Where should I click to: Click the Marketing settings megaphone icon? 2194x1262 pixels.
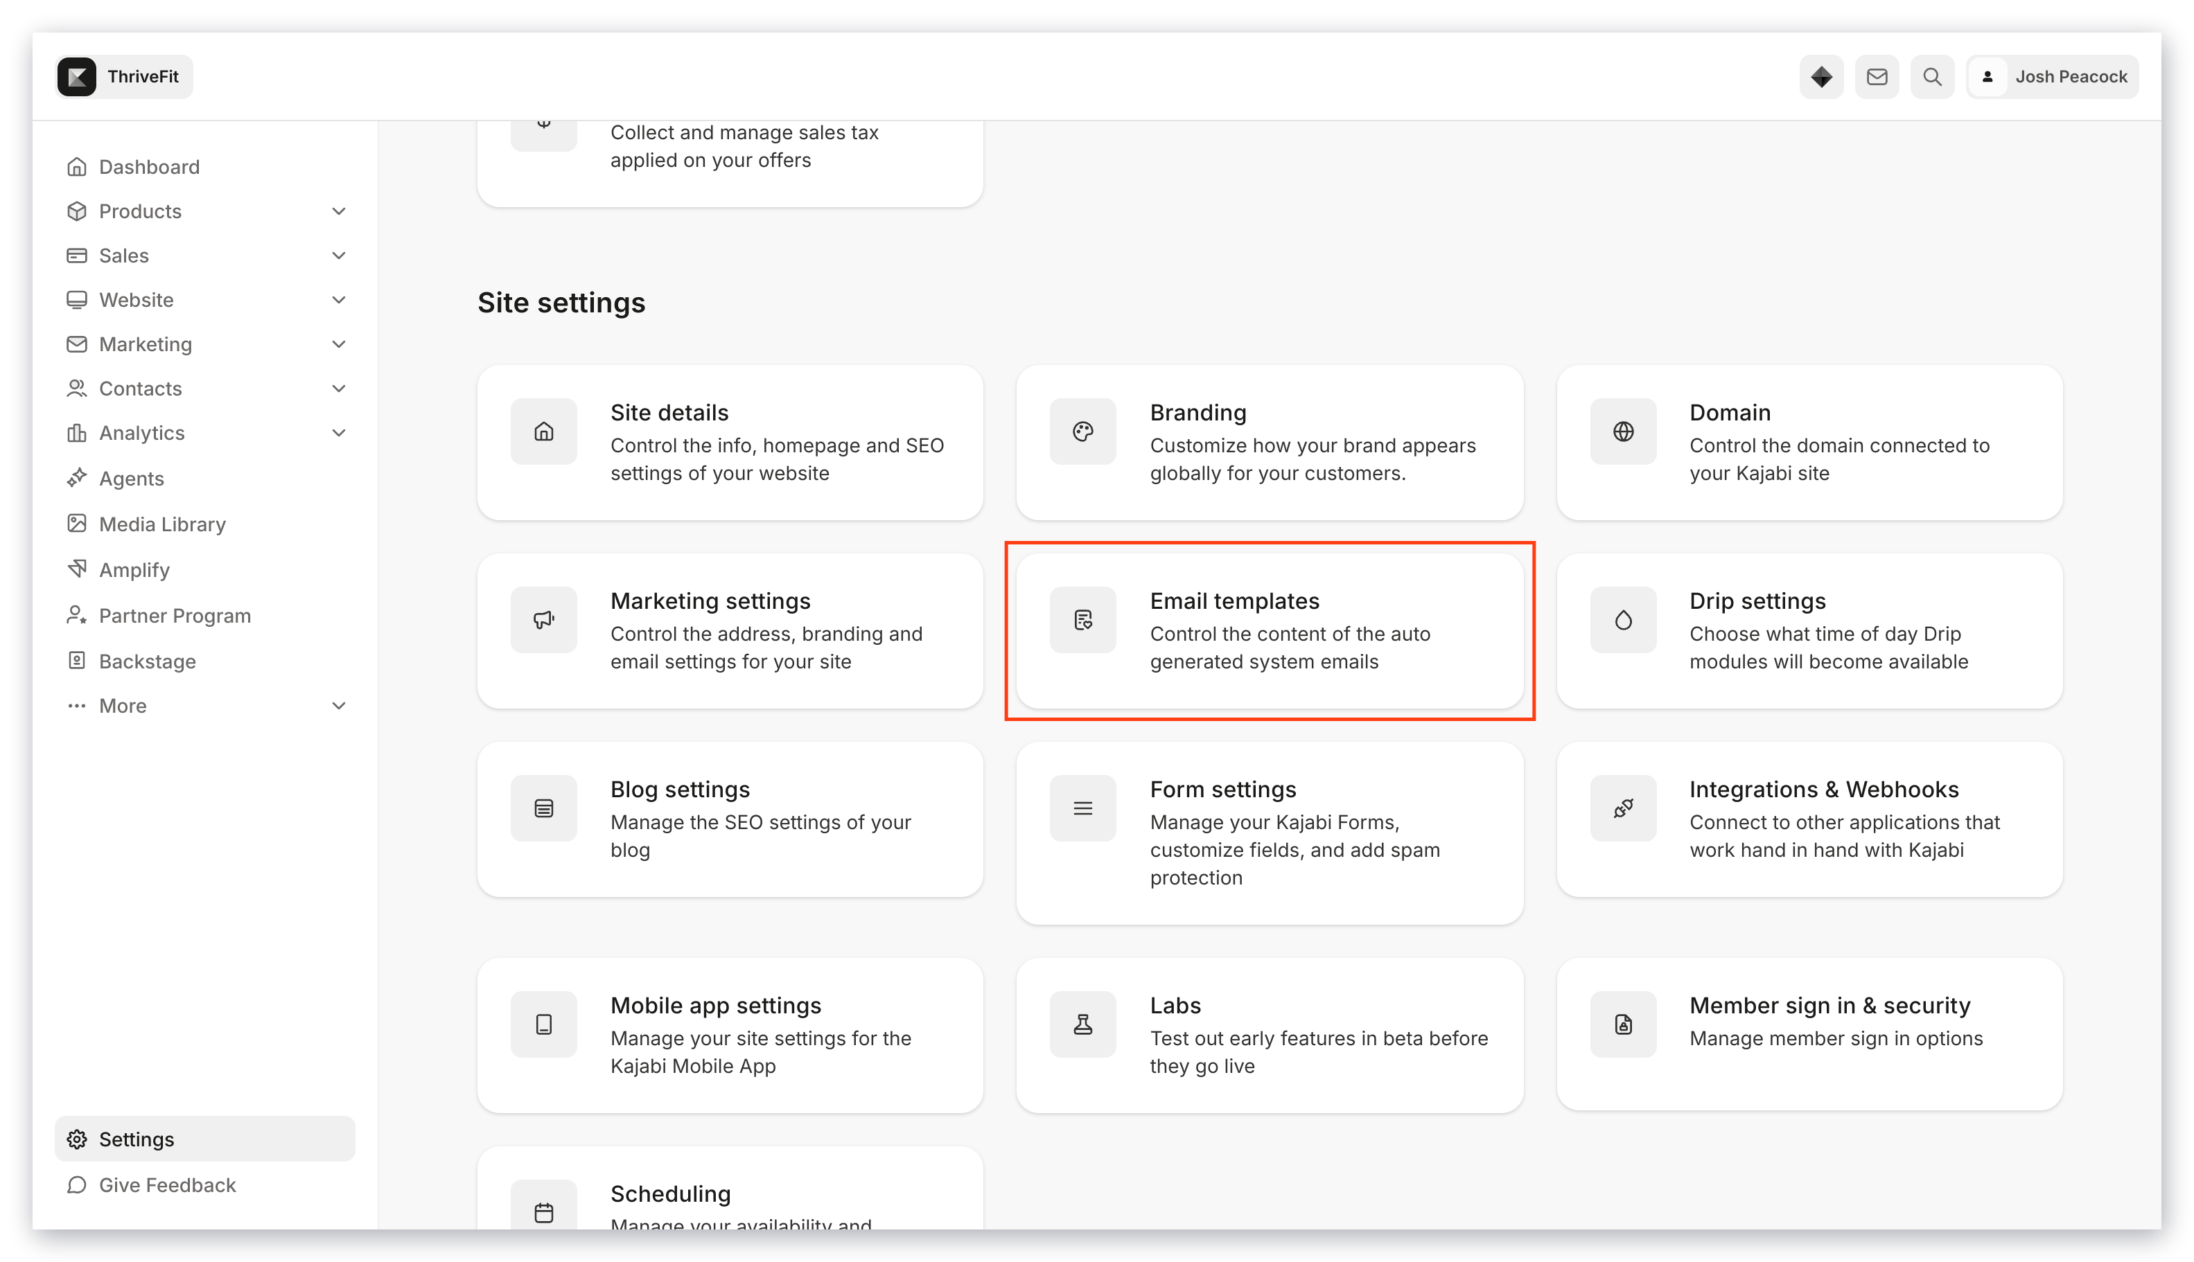click(x=544, y=620)
